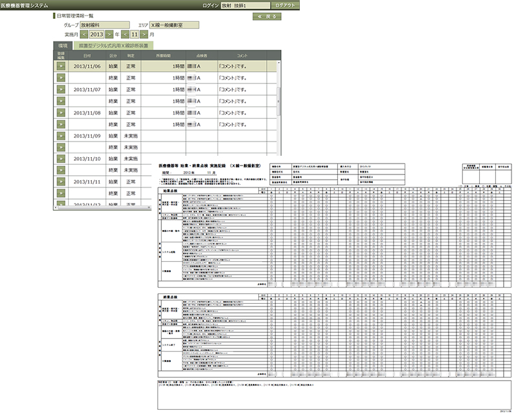The width and height of the screenshot is (518, 413).
Task: Go to previous year arrow
Action: (x=84, y=34)
